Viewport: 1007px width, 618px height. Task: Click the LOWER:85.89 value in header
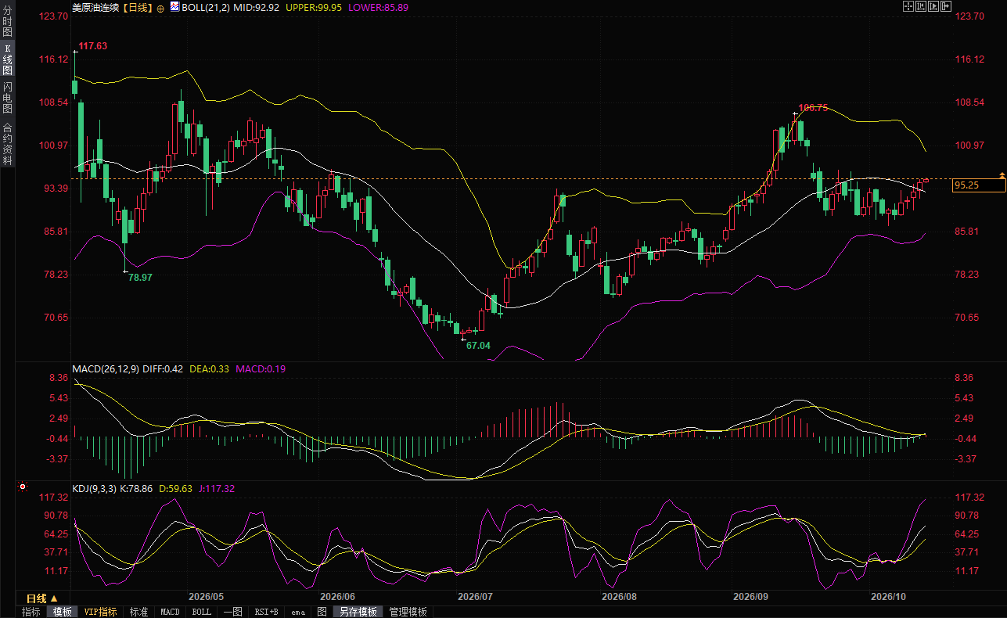tap(379, 7)
